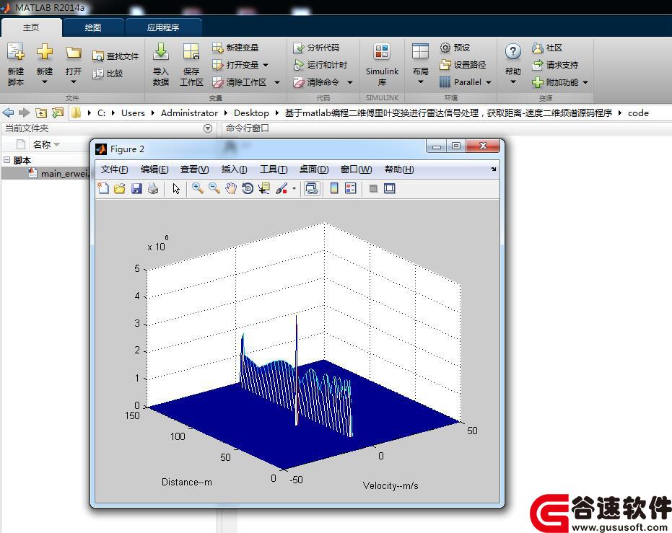The image size is (672, 533).
Task: Click the Community (社区) icon
Action: pos(538,48)
